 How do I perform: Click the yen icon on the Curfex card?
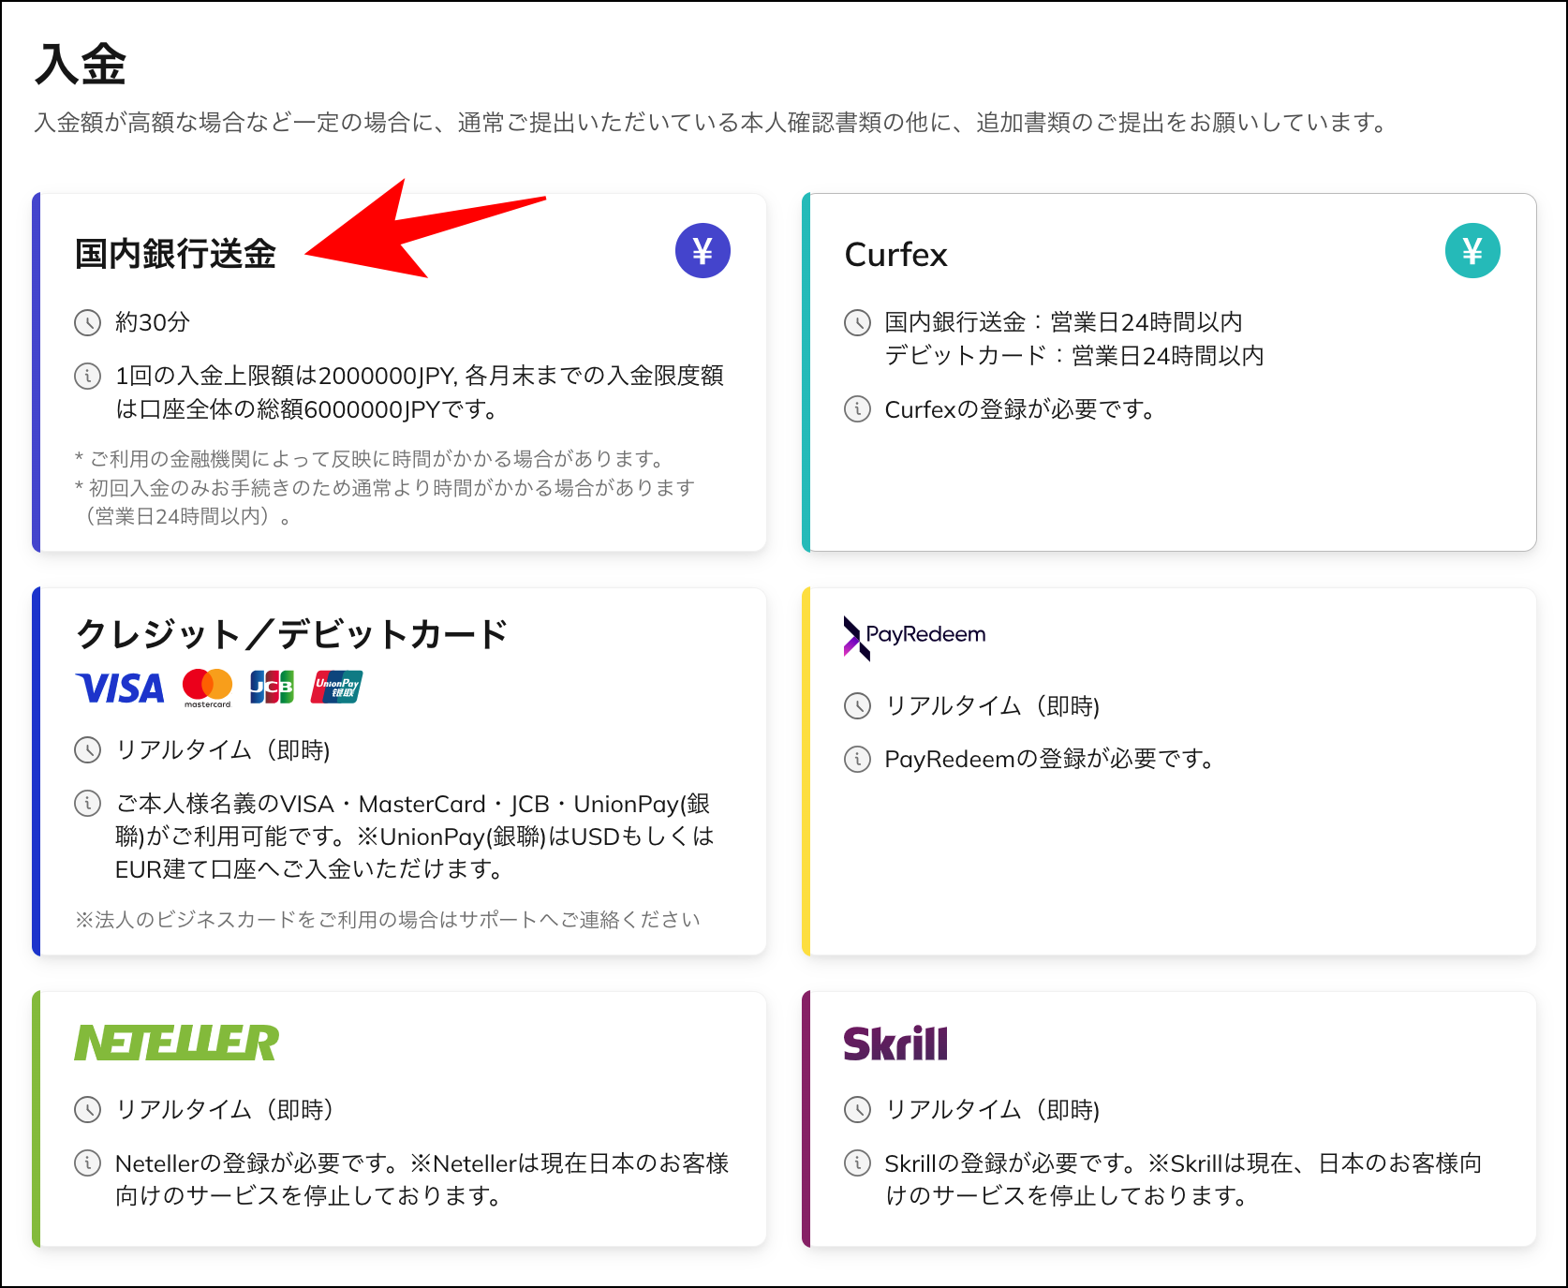tap(1472, 250)
